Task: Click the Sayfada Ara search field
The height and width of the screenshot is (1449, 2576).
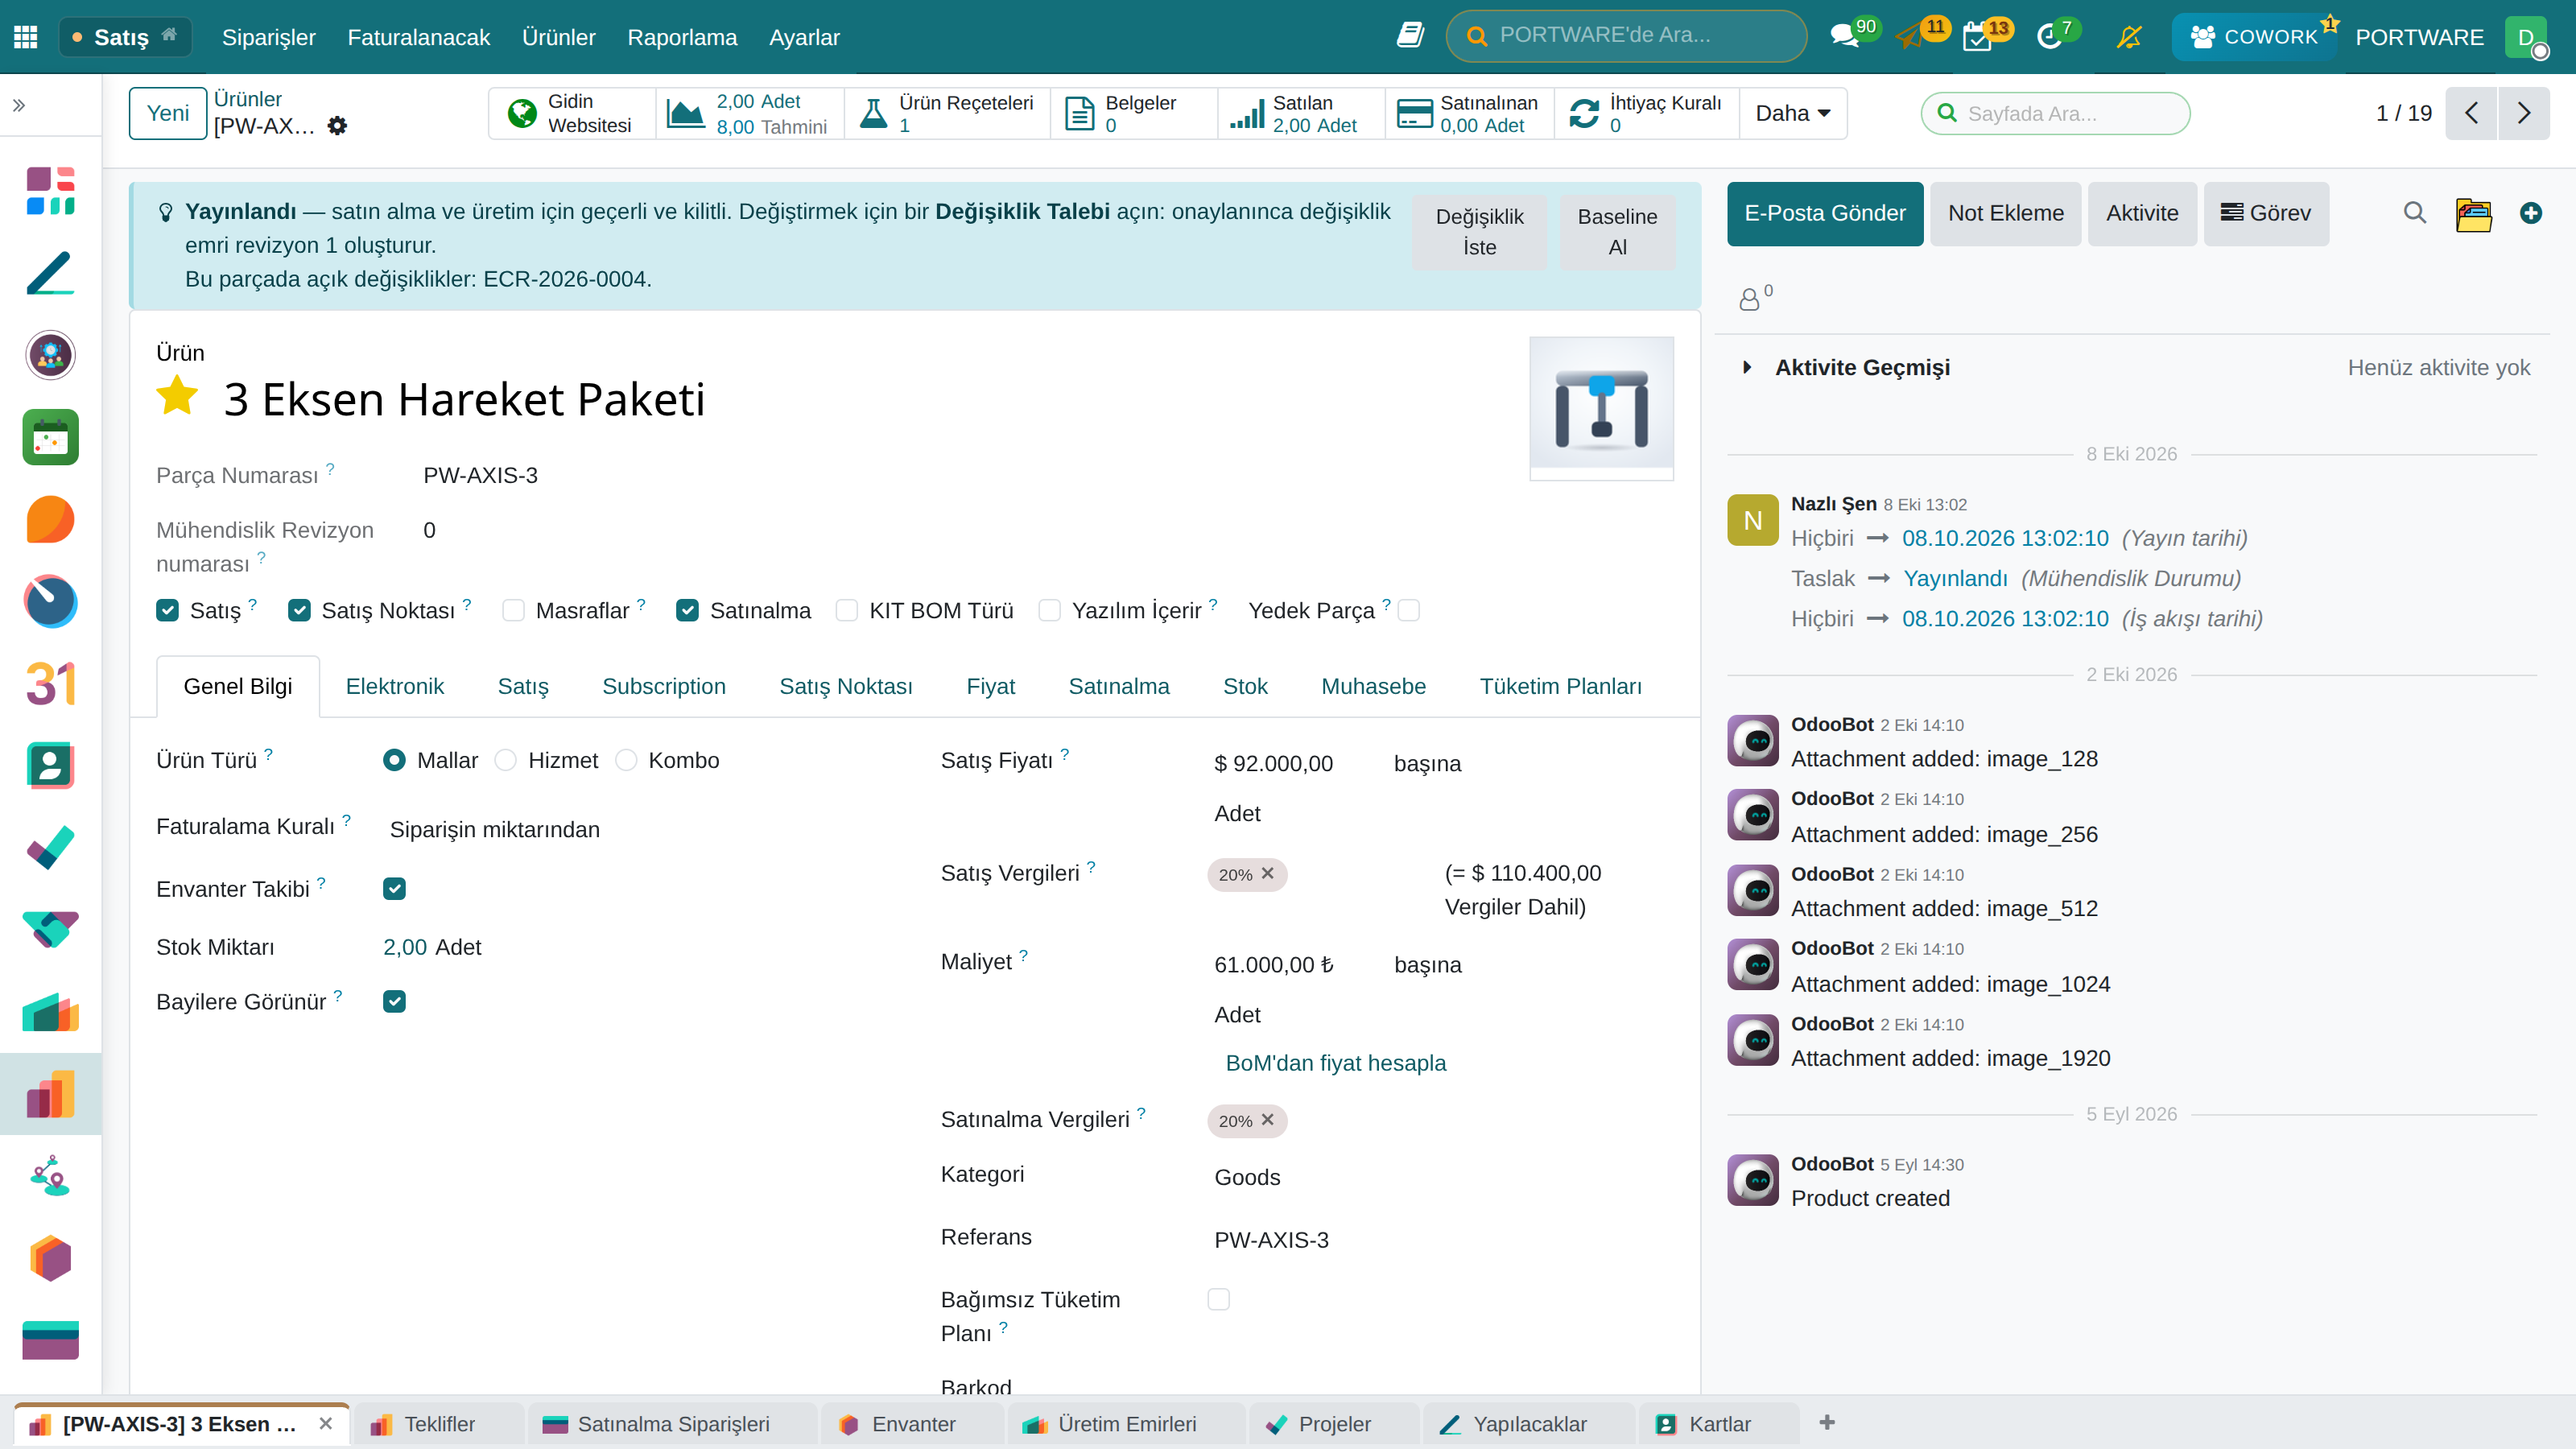Action: pyautogui.click(x=2055, y=113)
